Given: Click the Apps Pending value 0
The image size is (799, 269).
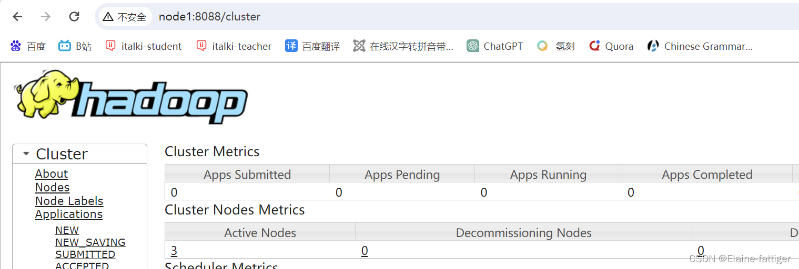Looking at the screenshot, I should (x=339, y=192).
